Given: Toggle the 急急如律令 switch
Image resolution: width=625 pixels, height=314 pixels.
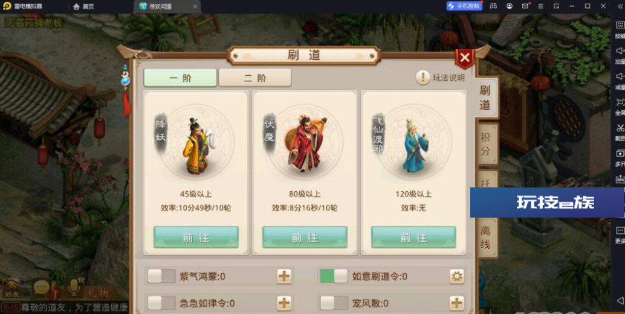Looking at the screenshot, I should (x=161, y=303).
